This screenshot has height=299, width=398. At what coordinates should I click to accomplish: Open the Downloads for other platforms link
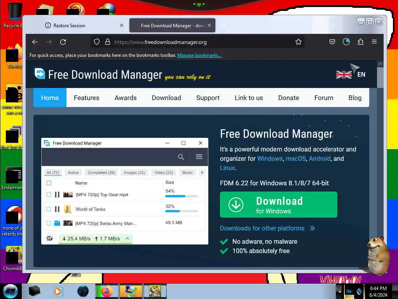[x=262, y=228]
